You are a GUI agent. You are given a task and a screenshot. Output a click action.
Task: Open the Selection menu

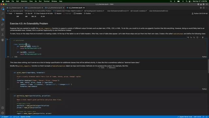24,1
